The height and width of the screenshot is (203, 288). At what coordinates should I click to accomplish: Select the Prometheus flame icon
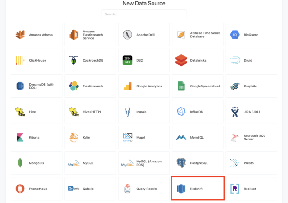[x=20, y=189]
